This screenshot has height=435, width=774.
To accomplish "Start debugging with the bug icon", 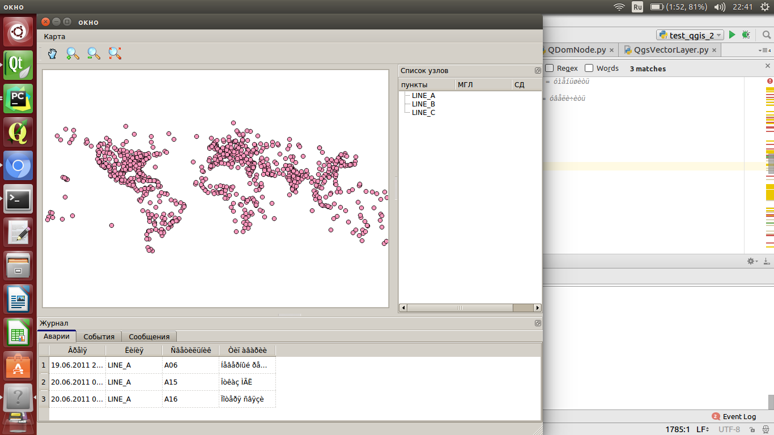I will pos(746,35).
